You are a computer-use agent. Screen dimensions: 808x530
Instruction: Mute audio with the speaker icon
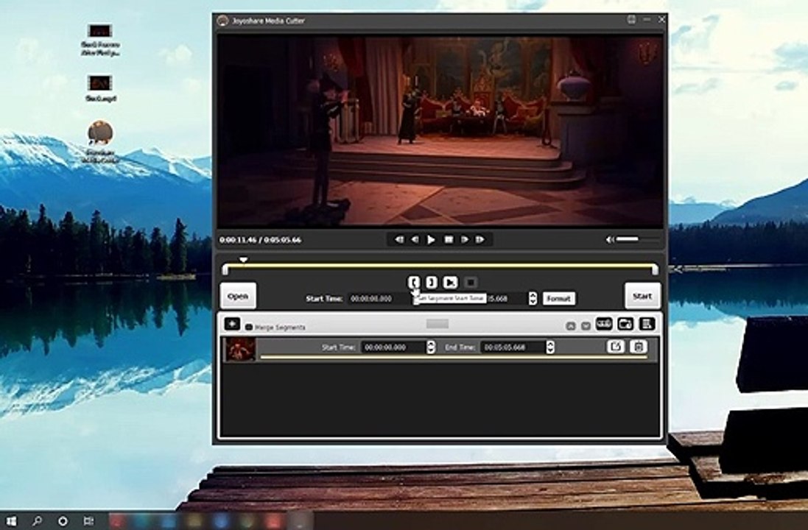tap(610, 239)
